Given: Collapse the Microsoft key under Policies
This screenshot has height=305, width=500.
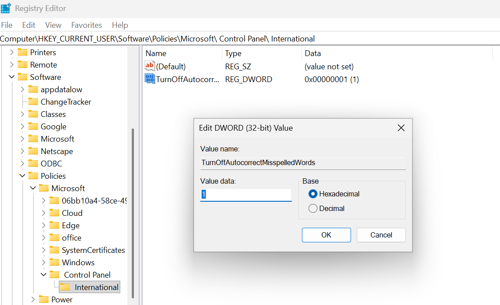Looking at the screenshot, I should (33, 188).
